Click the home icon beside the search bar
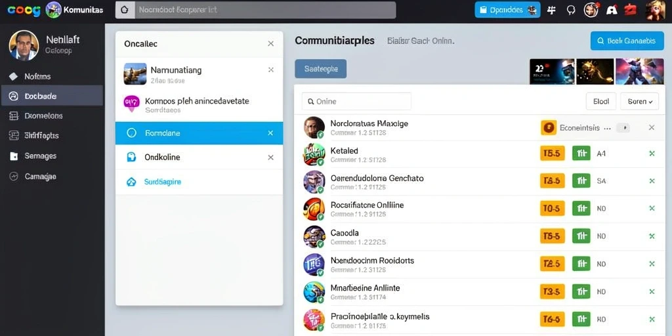Screen dimensions: 672x336 (125, 10)
